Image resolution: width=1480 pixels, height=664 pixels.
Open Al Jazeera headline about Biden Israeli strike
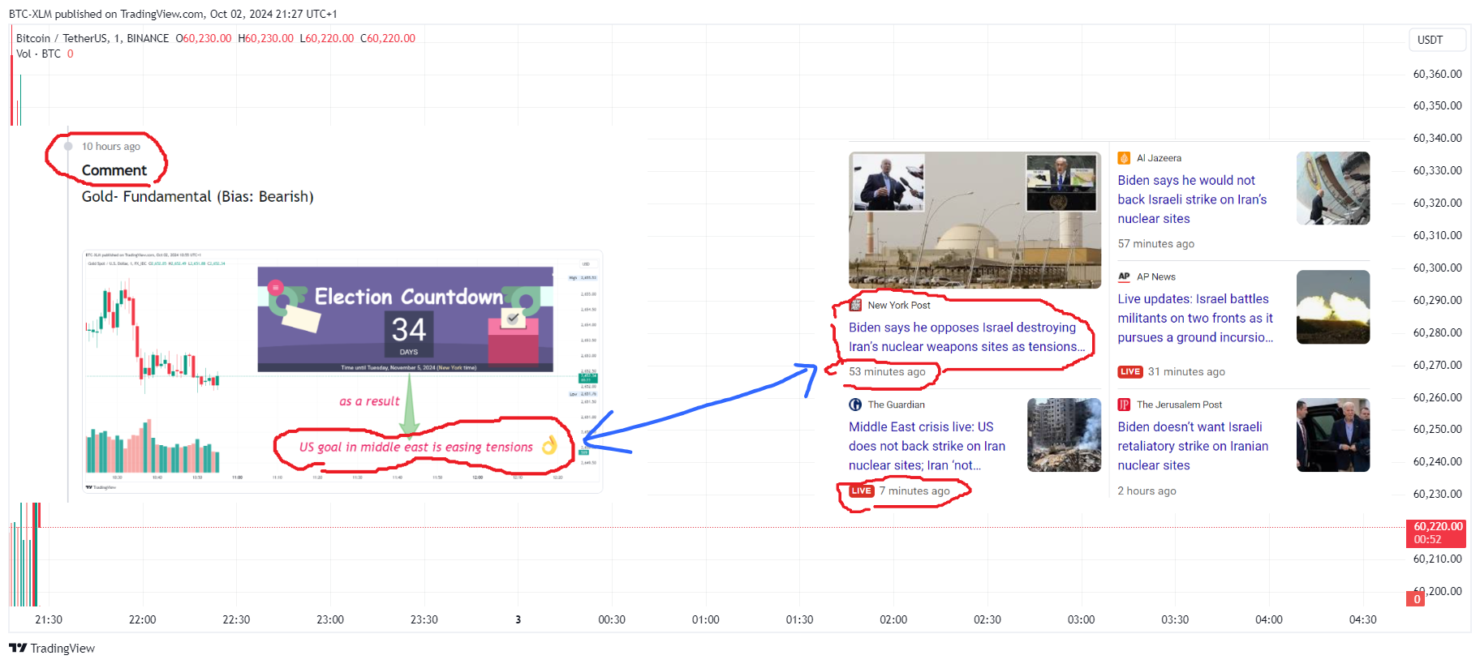(x=1192, y=199)
